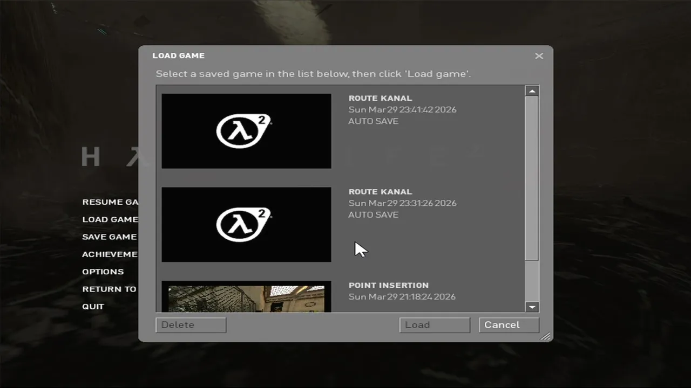Click ROUTE KANAL title of 23:31:26 save
Screen dimensions: 691x388
click(x=380, y=192)
